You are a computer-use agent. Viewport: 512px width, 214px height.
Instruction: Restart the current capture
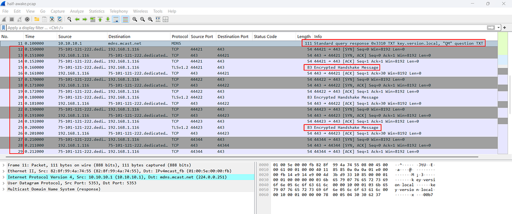point(19,19)
